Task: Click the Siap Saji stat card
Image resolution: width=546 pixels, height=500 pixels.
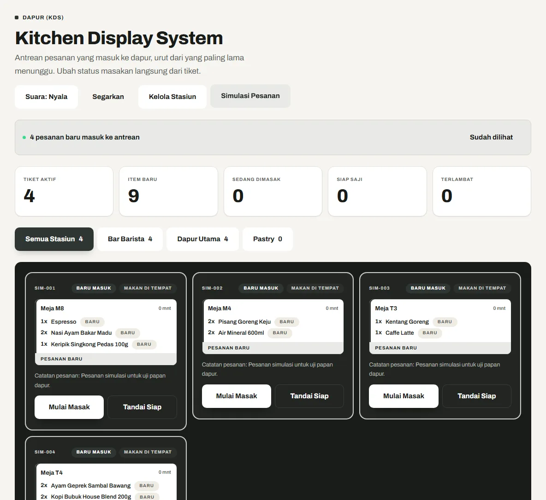Action: click(378, 191)
